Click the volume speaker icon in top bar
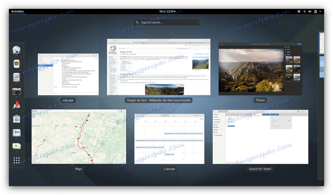Viewport: 333px width, 195px height. (310, 11)
